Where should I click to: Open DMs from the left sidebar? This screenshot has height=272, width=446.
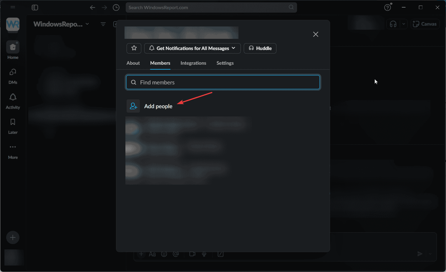(13, 76)
